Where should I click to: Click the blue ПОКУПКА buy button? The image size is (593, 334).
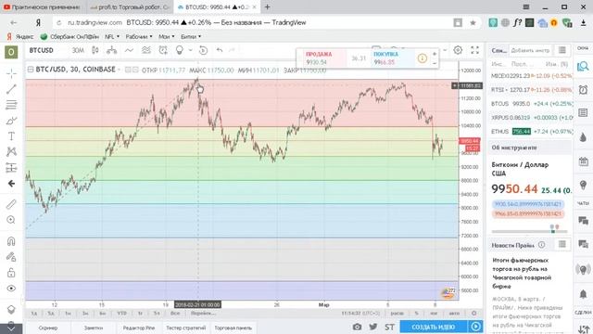pos(392,58)
